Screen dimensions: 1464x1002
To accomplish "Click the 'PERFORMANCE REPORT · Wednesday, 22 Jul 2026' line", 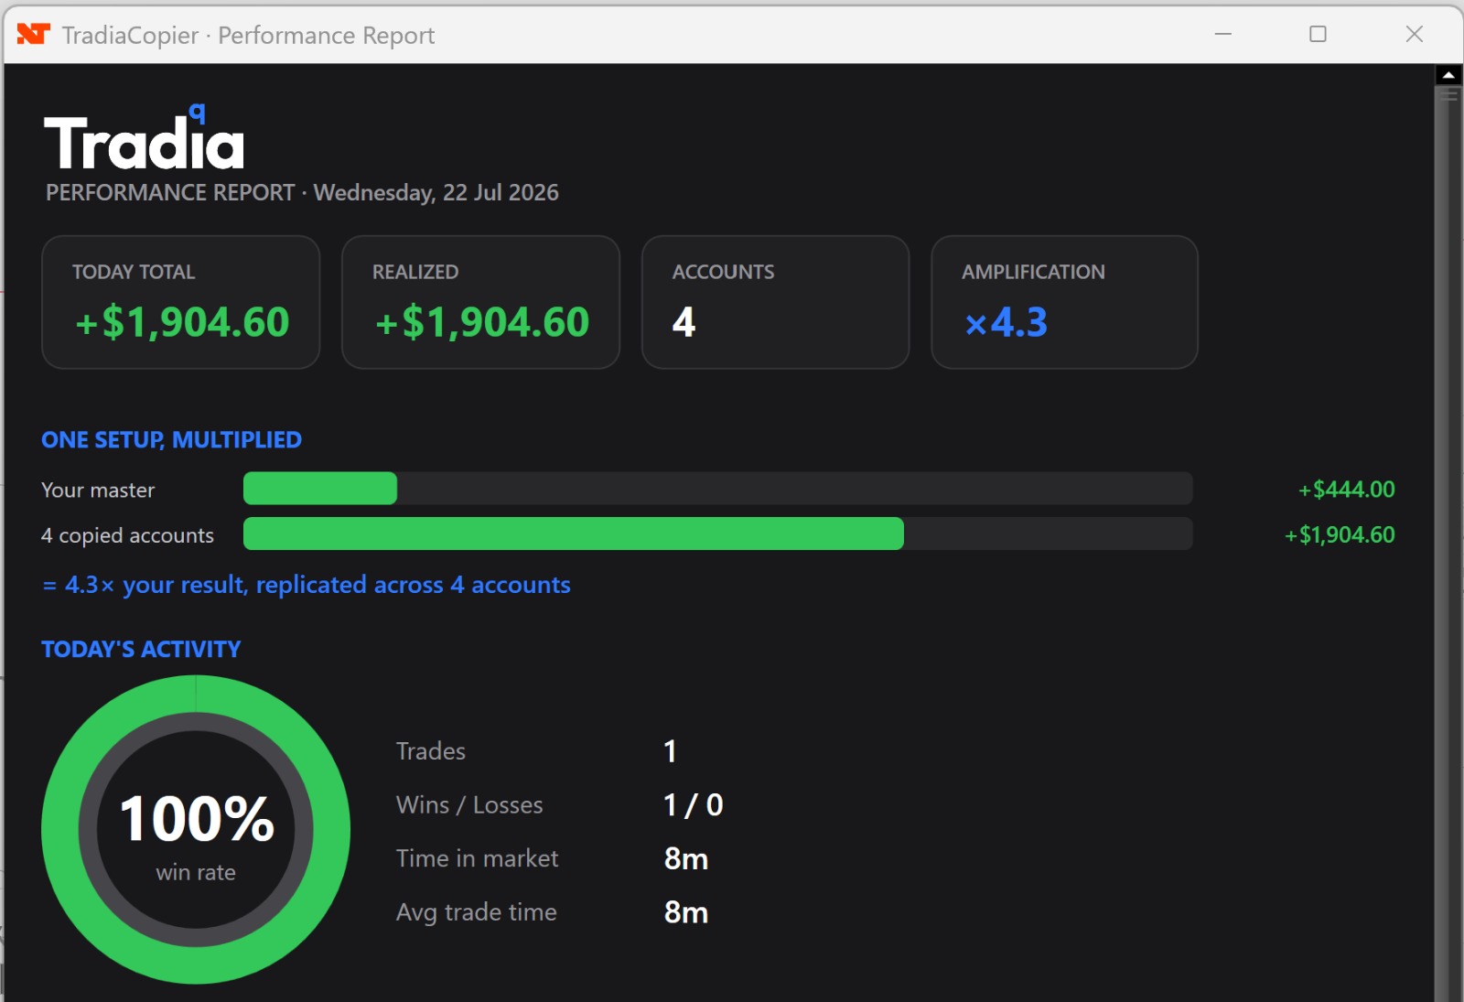I will [302, 193].
